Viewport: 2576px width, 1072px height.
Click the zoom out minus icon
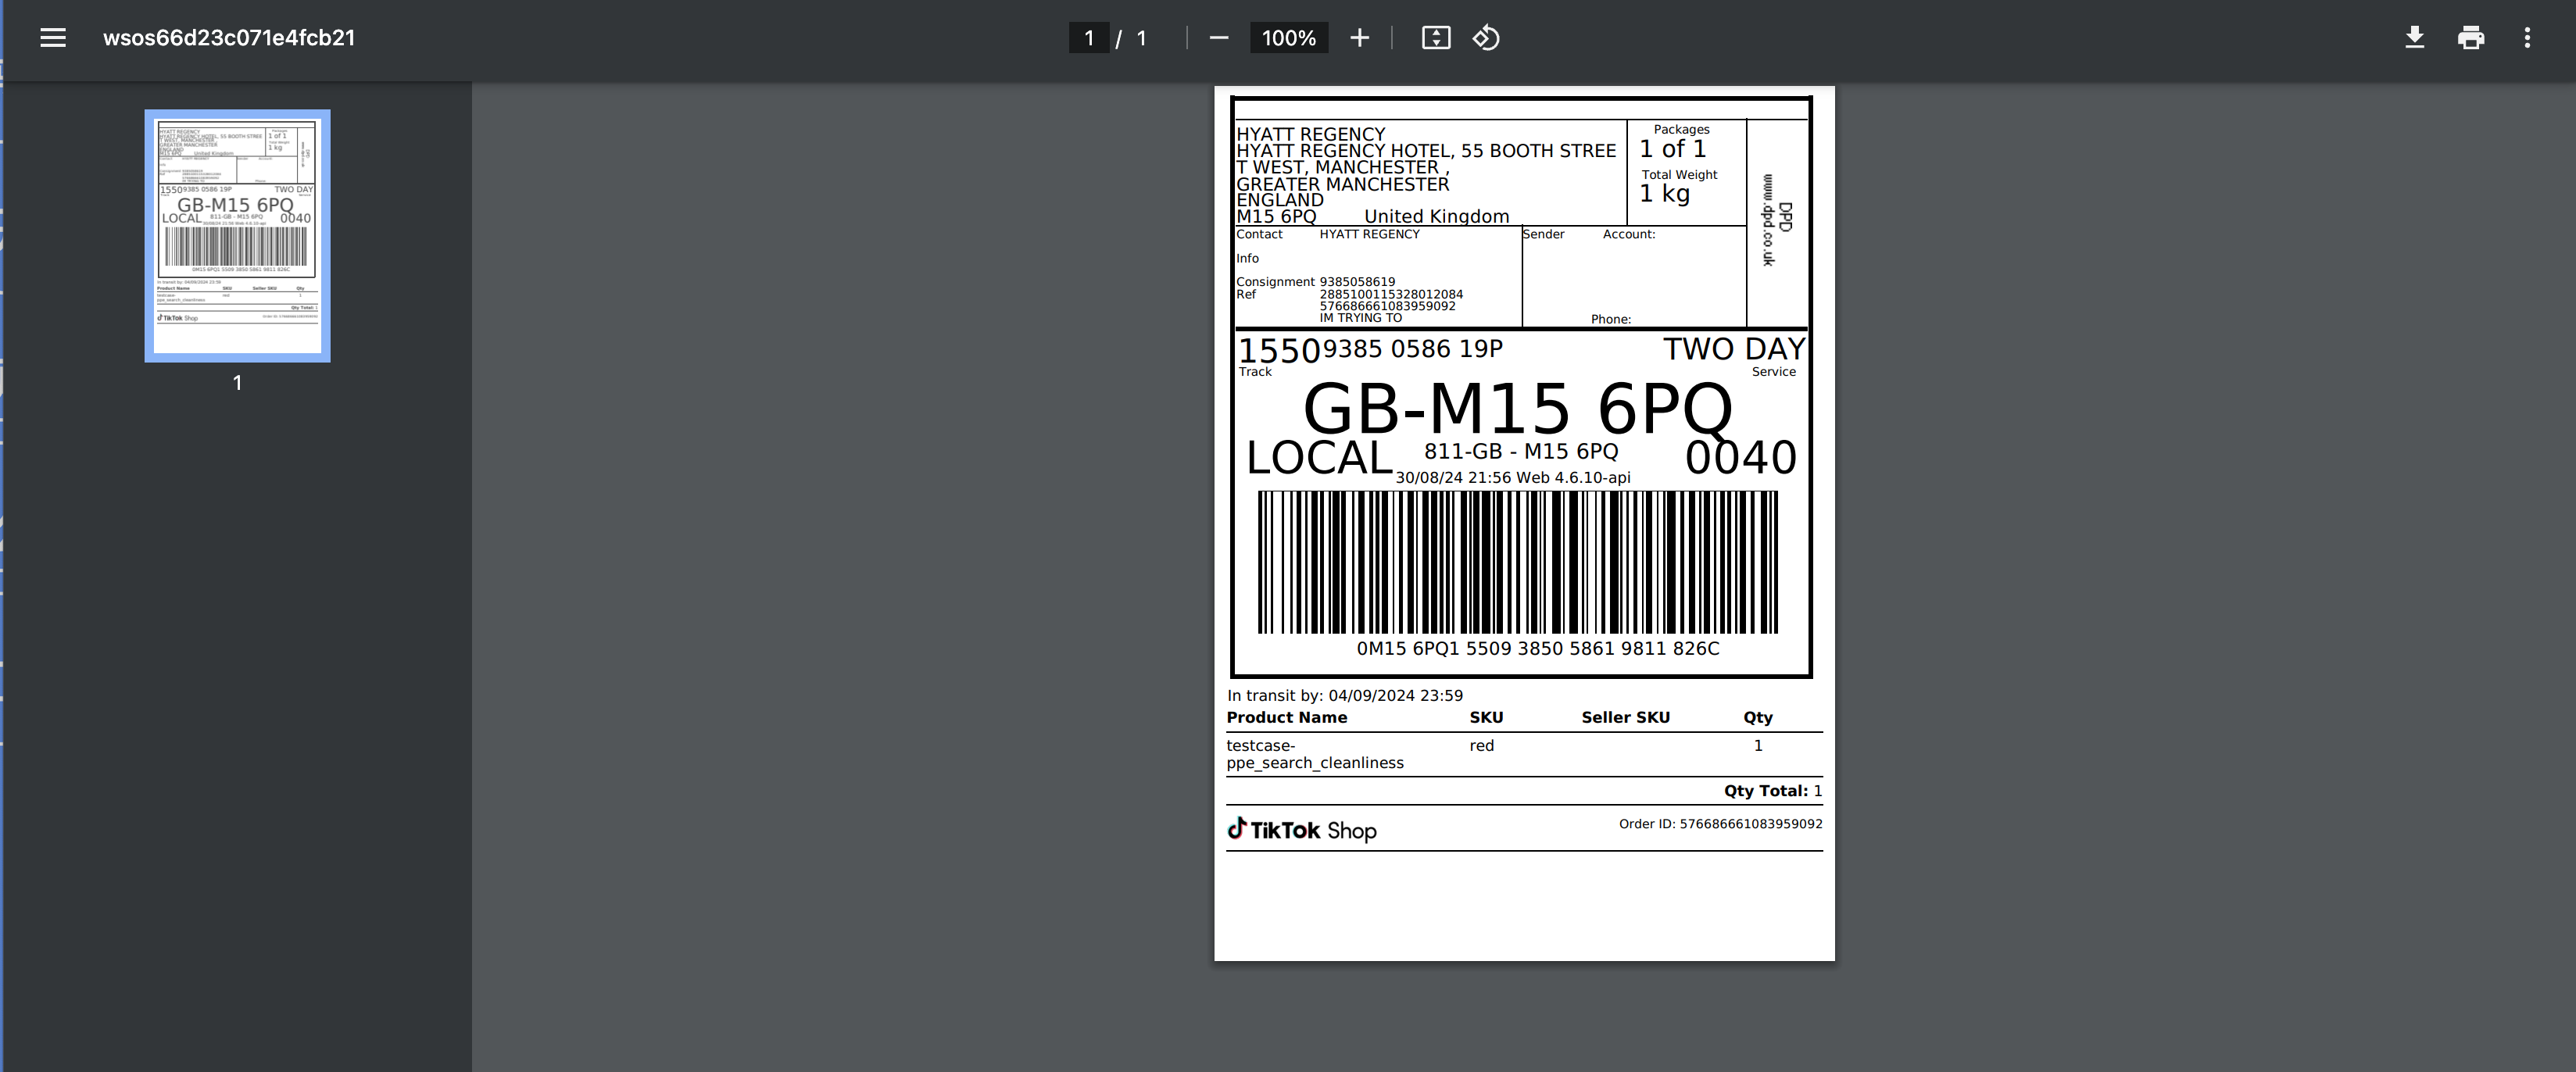(x=1218, y=38)
